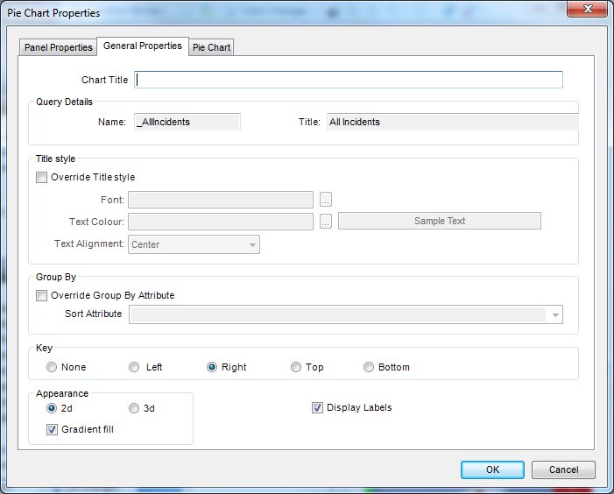Screen dimensions: 614x494
Task: Close the Pie Chart Properties dialog
Action: coord(582,10)
